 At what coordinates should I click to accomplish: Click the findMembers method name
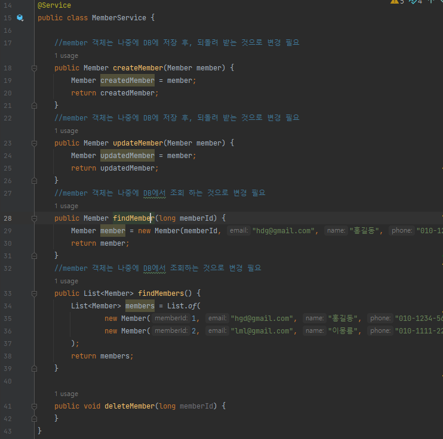161,293
